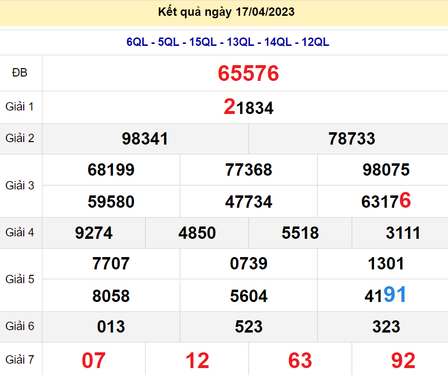The width and height of the screenshot is (448, 375).
Task: Click the header 'Kết quả ngày 17/04/2023'
Action: 226,12
